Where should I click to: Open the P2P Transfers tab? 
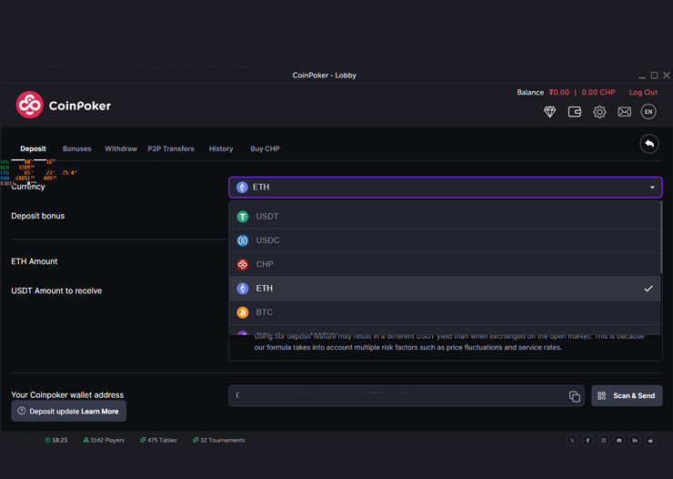pyautogui.click(x=171, y=148)
